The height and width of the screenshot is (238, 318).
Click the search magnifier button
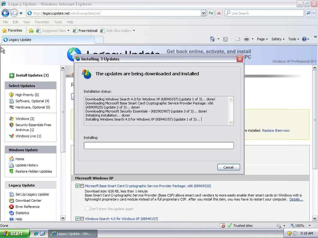(x=308, y=13)
